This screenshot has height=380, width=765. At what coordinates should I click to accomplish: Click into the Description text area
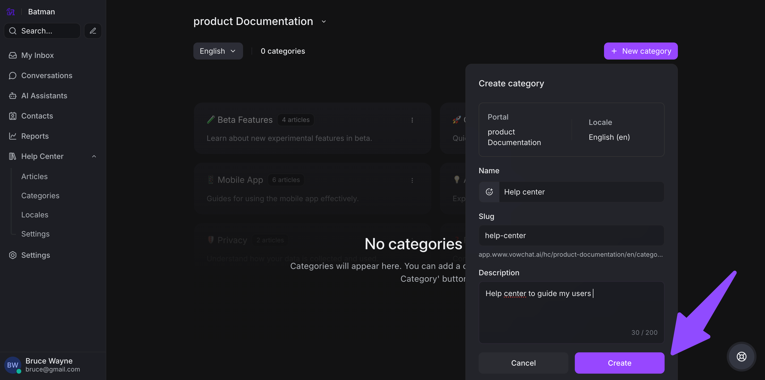[571, 312]
